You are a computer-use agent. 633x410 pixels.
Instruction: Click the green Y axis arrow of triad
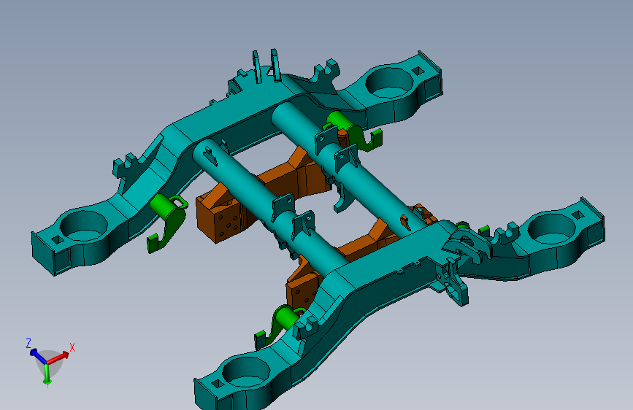(x=47, y=374)
